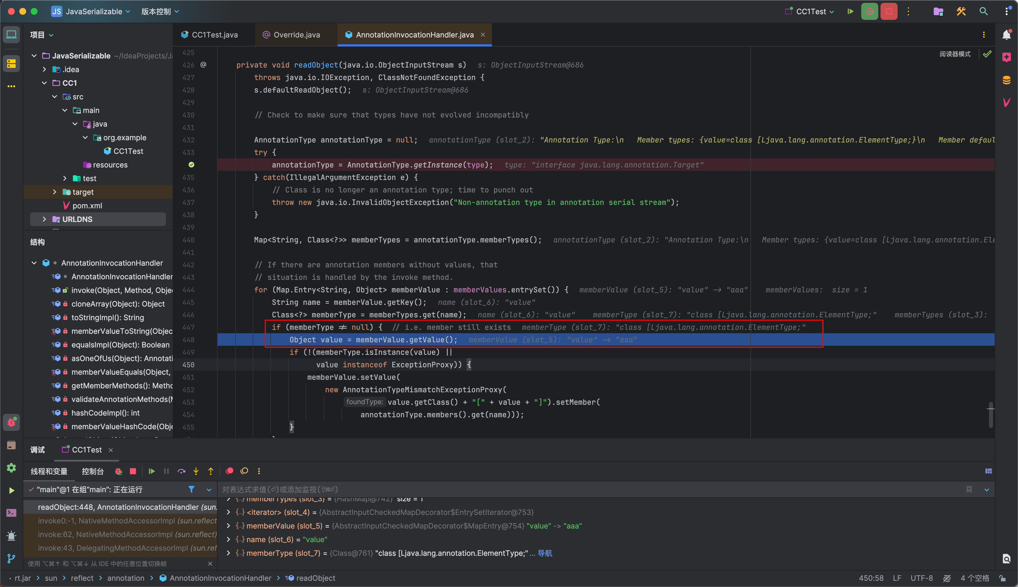Click the editor vertical scrollbar thumb
1018x587 pixels.
pyautogui.click(x=990, y=414)
